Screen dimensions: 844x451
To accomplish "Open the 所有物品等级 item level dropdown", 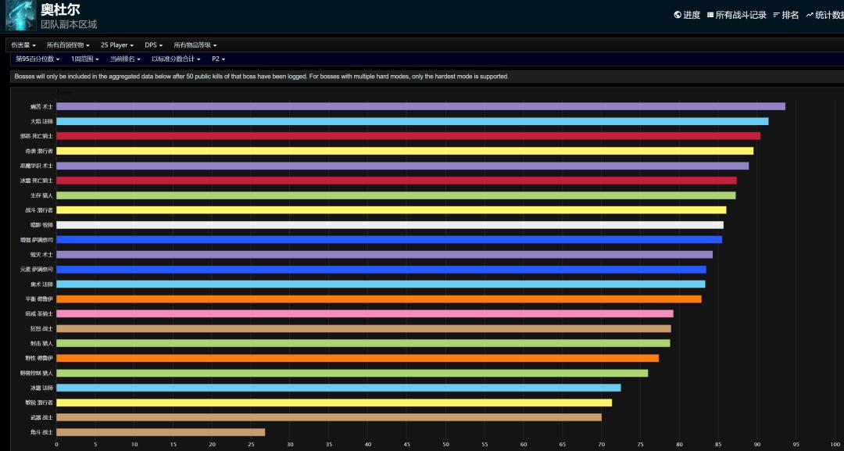I will 195,45.
